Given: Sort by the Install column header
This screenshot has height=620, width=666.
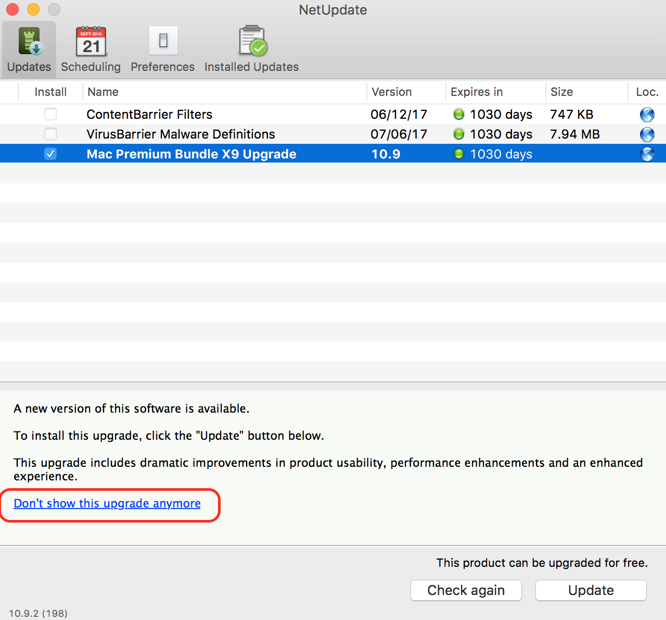Looking at the screenshot, I should point(50,92).
